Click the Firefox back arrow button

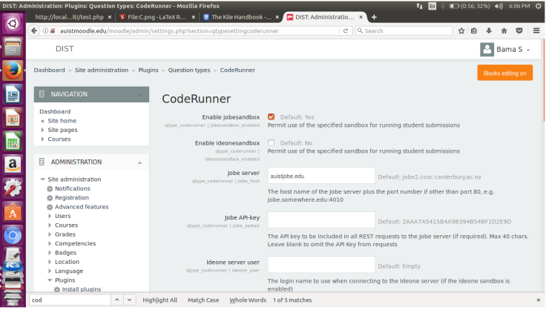(35, 30)
